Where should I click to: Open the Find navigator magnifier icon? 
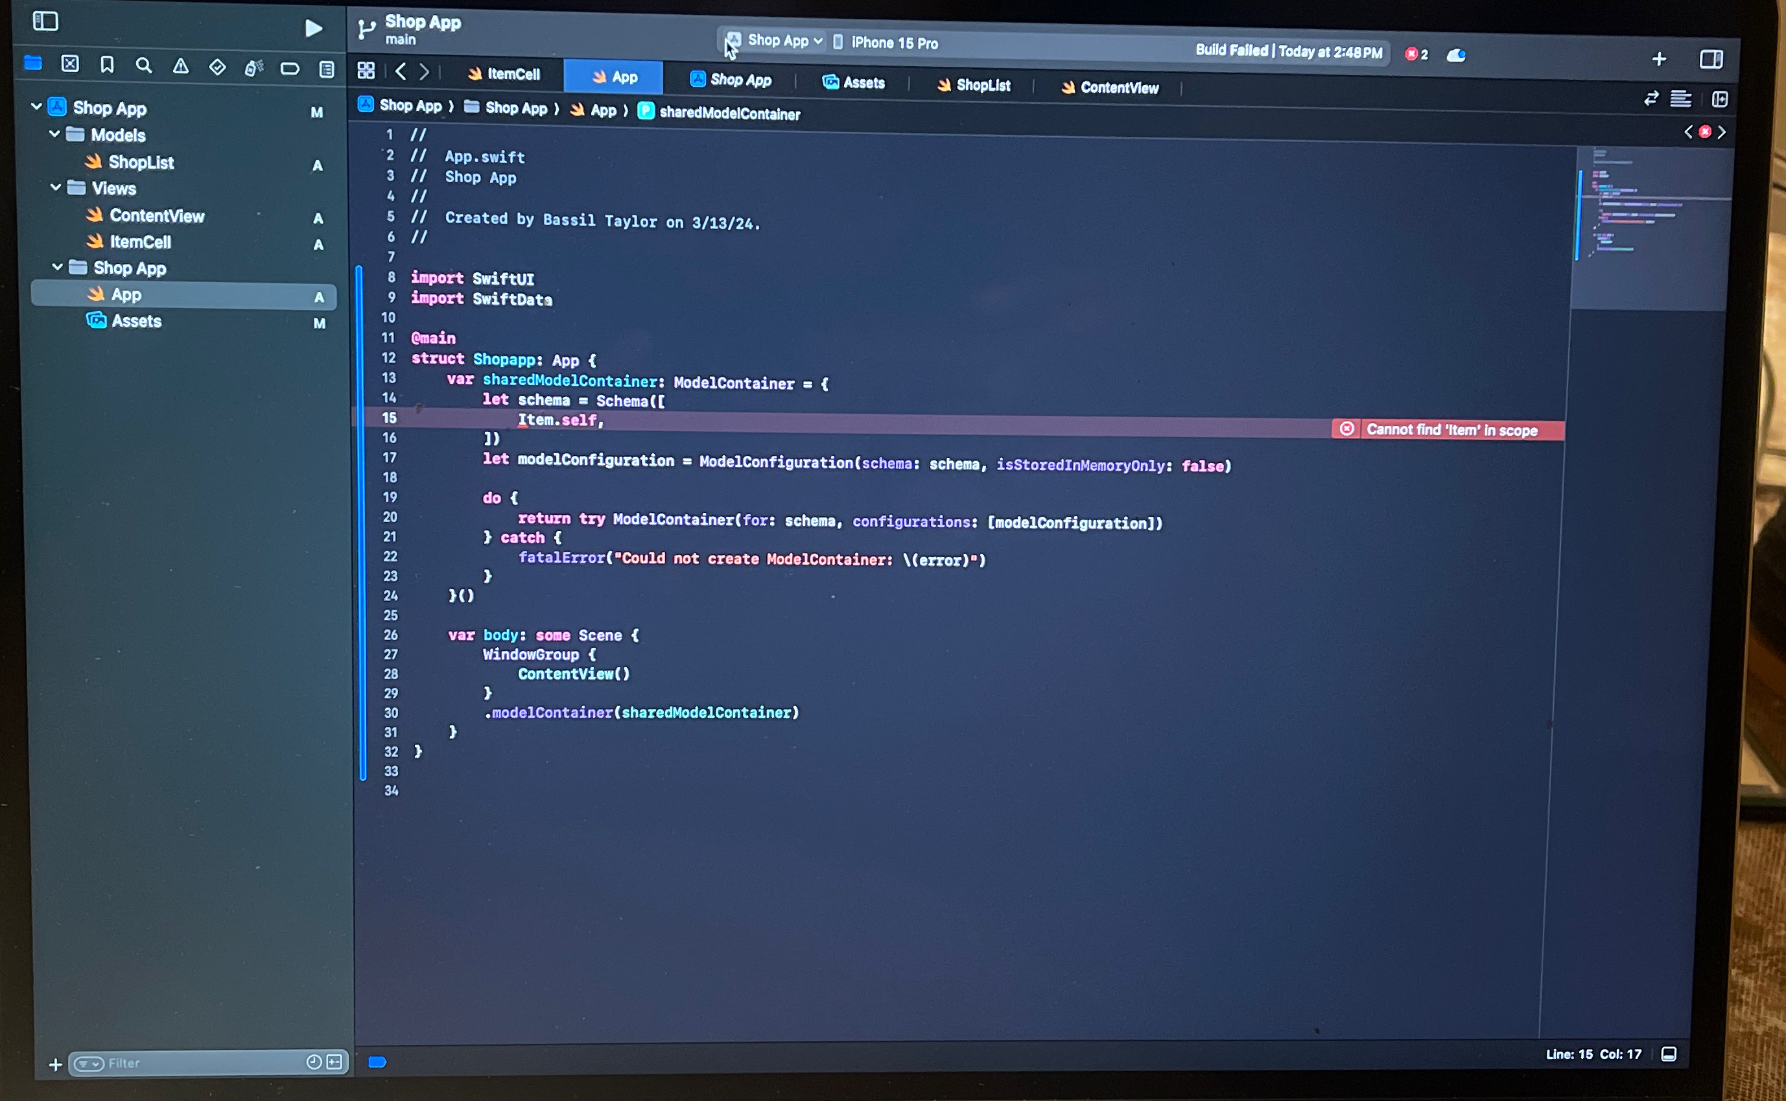pos(143,66)
